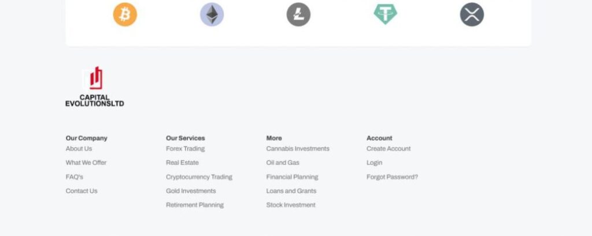Click the Bitcoin icon

pyautogui.click(x=125, y=14)
